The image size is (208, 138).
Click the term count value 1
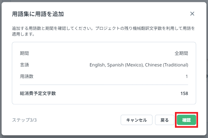tap(186, 76)
